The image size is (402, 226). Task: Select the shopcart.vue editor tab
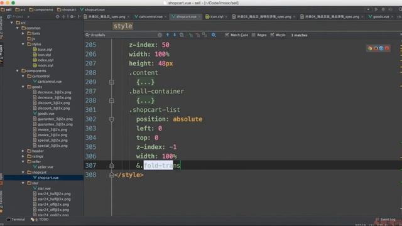click(x=186, y=17)
